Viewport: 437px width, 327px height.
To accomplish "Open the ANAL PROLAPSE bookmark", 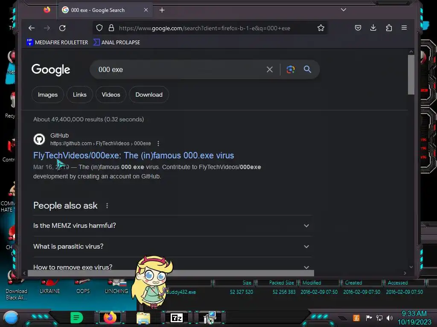I will [x=117, y=42].
